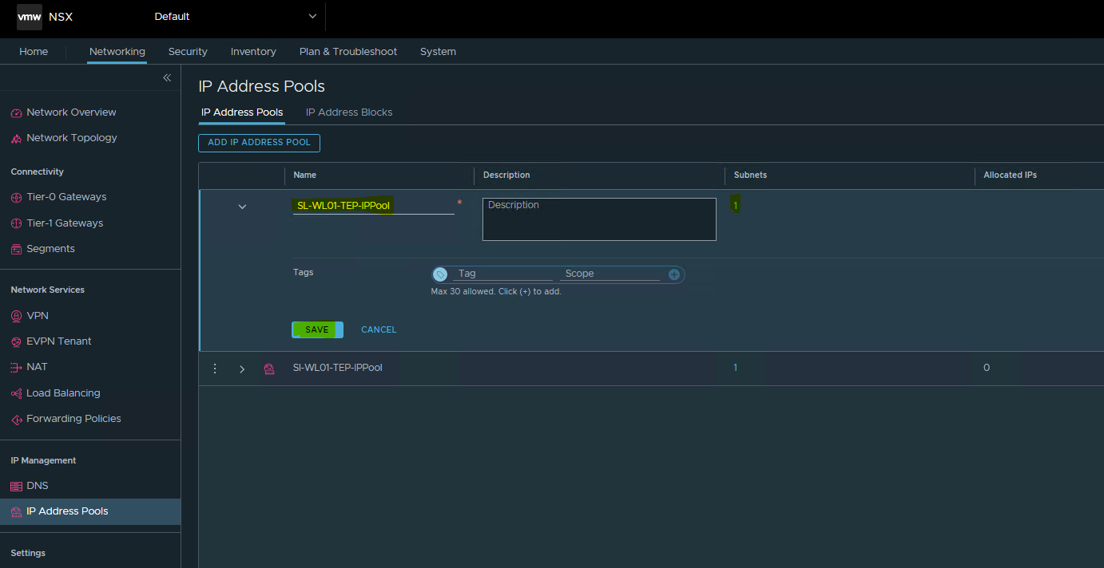
Task: Click the Description text area
Action: [599, 219]
